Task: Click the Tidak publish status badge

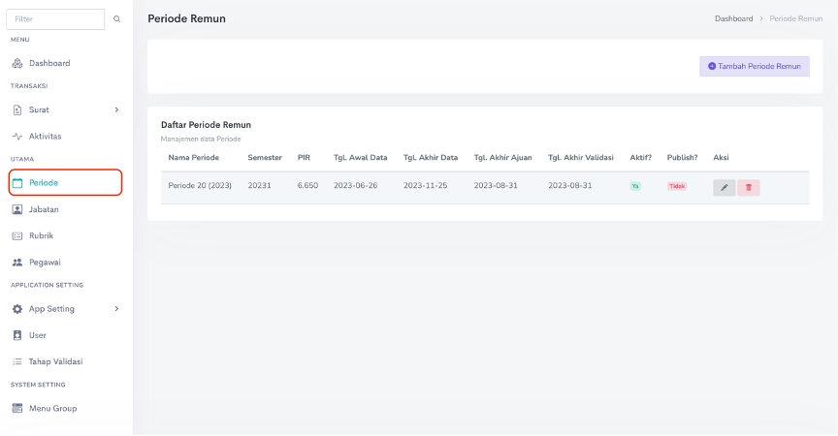Action: point(676,186)
